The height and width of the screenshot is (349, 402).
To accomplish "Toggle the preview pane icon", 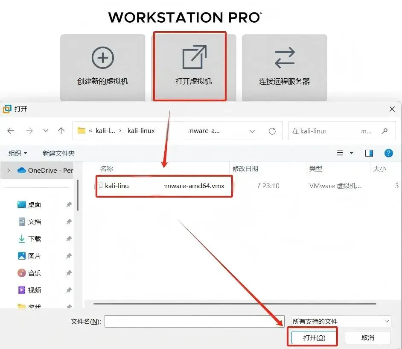I will point(369,153).
